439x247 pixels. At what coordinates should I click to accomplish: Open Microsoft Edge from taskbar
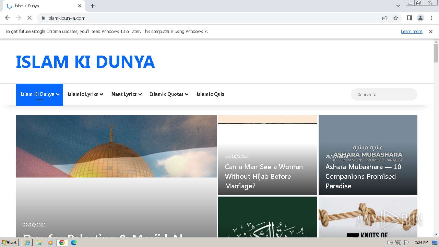tap(74, 243)
